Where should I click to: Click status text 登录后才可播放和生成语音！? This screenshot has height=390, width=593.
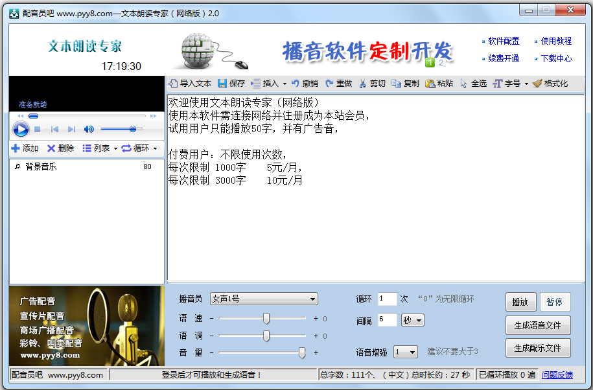[x=212, y=375]
